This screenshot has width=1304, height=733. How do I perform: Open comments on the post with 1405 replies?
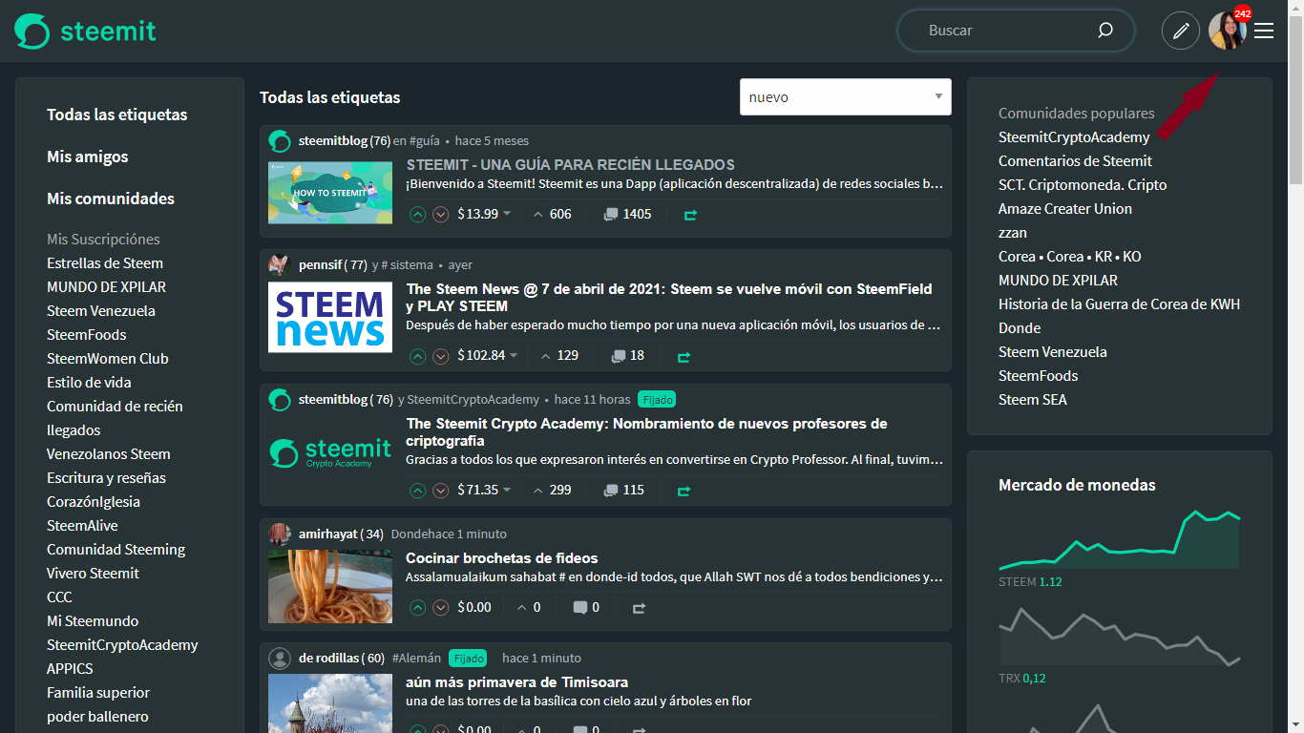click(x=627, y=215)
